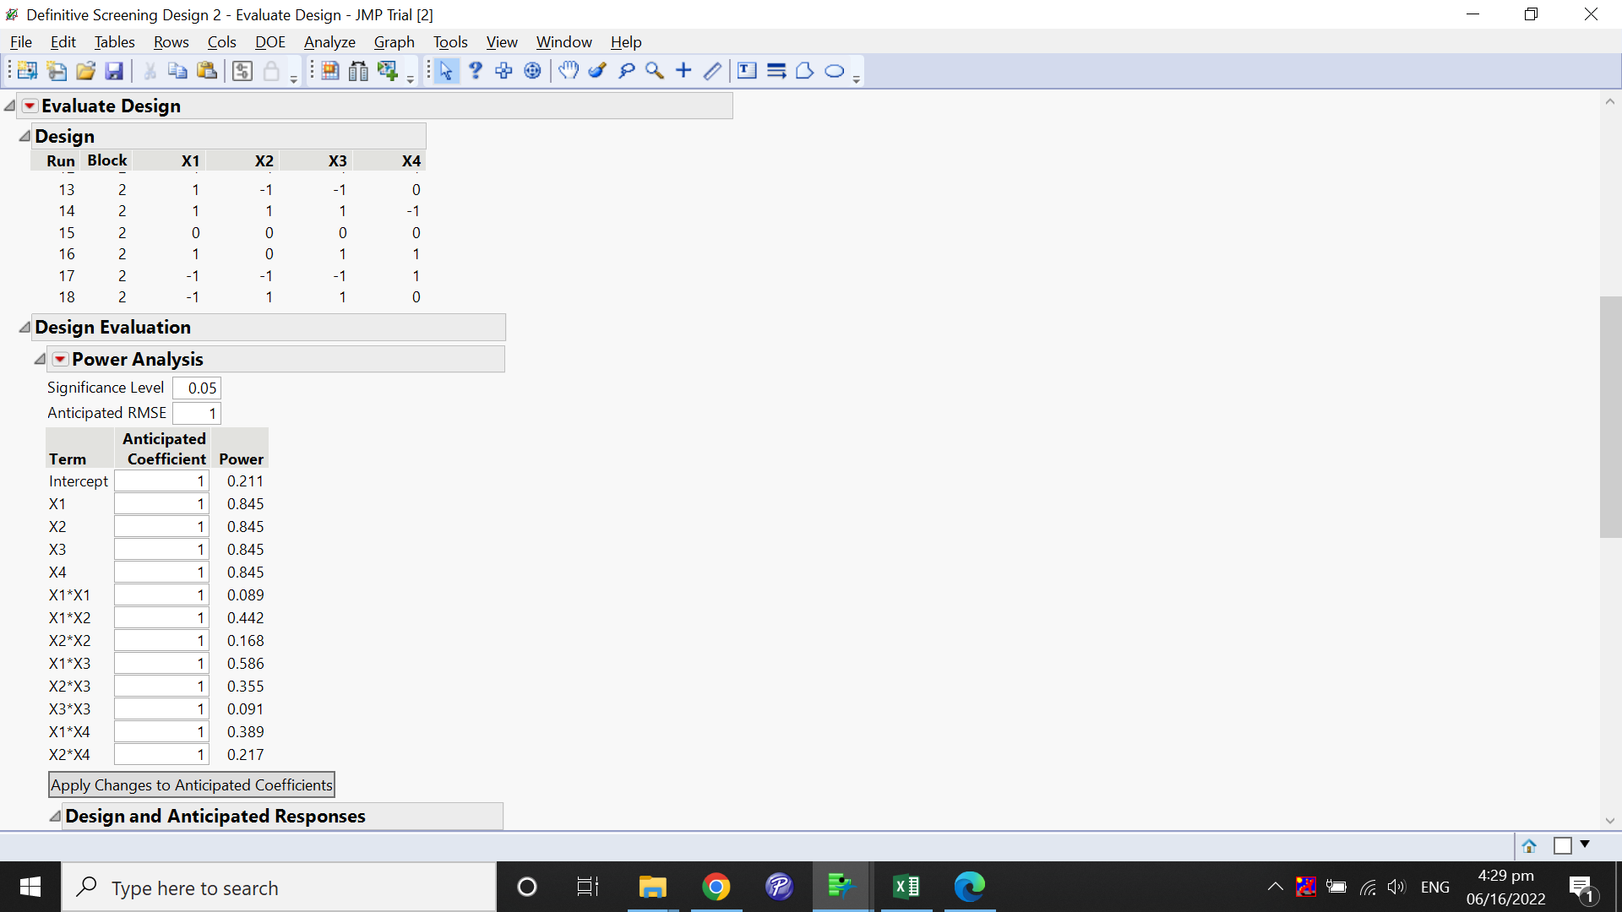Click Apply Changes to Anticipated Coefficients
The height and width of the screenshot is (912, 1622).
(192, 784)
